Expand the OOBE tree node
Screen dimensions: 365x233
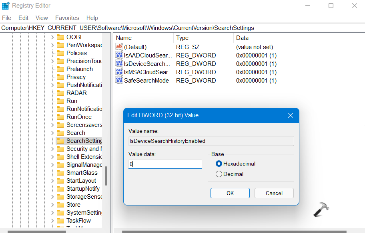click(52, 37)
